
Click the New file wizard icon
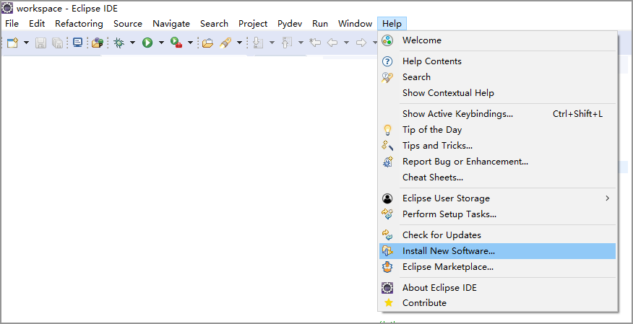click(12, 43)
